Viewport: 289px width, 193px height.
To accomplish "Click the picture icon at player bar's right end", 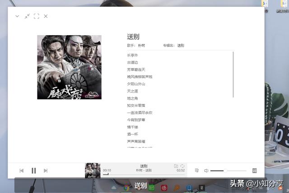I will (x=255, y=171).
